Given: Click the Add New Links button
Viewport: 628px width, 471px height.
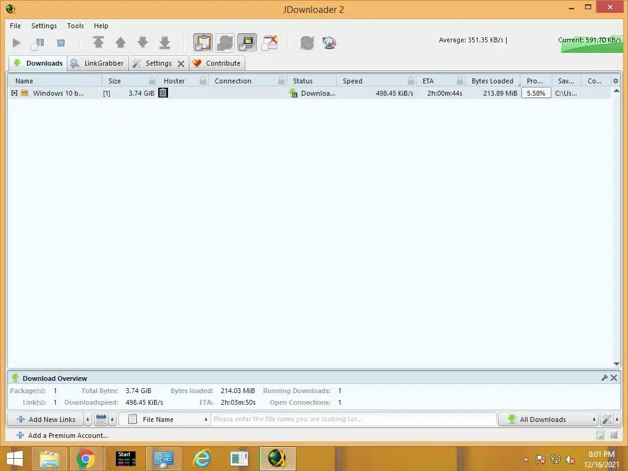Looking at the screenshot, I should (x=45, y=419).
